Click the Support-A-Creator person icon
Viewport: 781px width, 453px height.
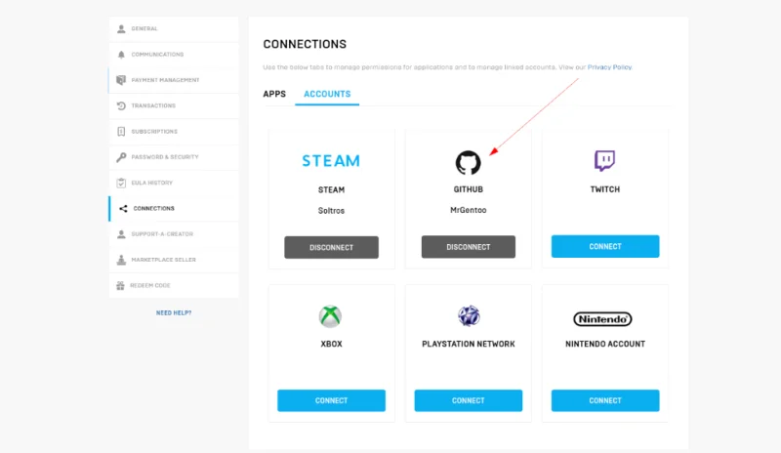point(121,234)
